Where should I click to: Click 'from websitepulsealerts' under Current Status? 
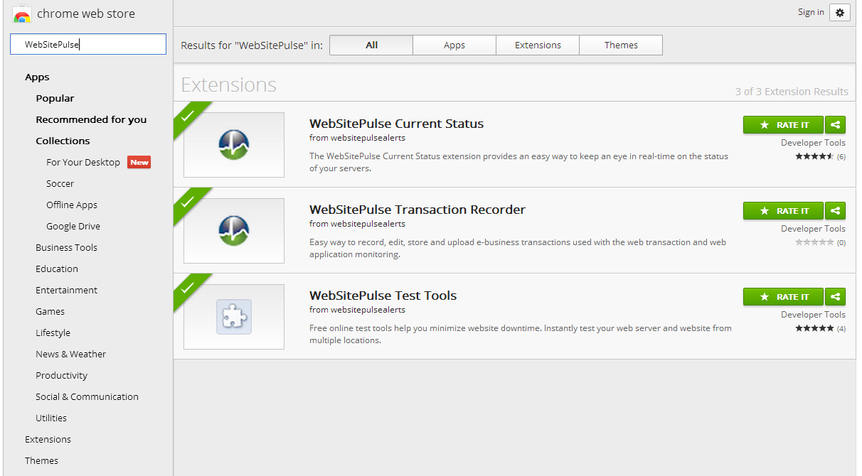(357, 138)
